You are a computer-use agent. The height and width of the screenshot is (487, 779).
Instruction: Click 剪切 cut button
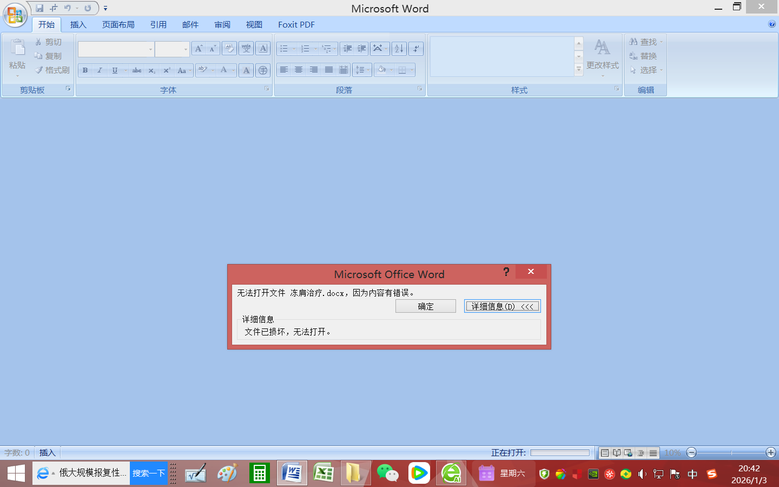click(x=49, y=42)
